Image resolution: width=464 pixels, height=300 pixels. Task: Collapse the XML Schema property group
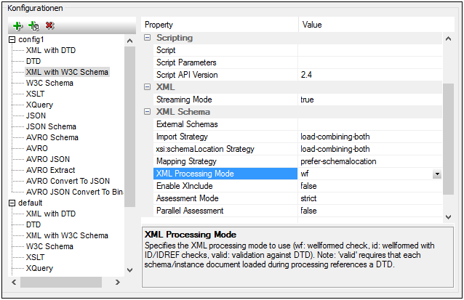[x=148, y=112]
